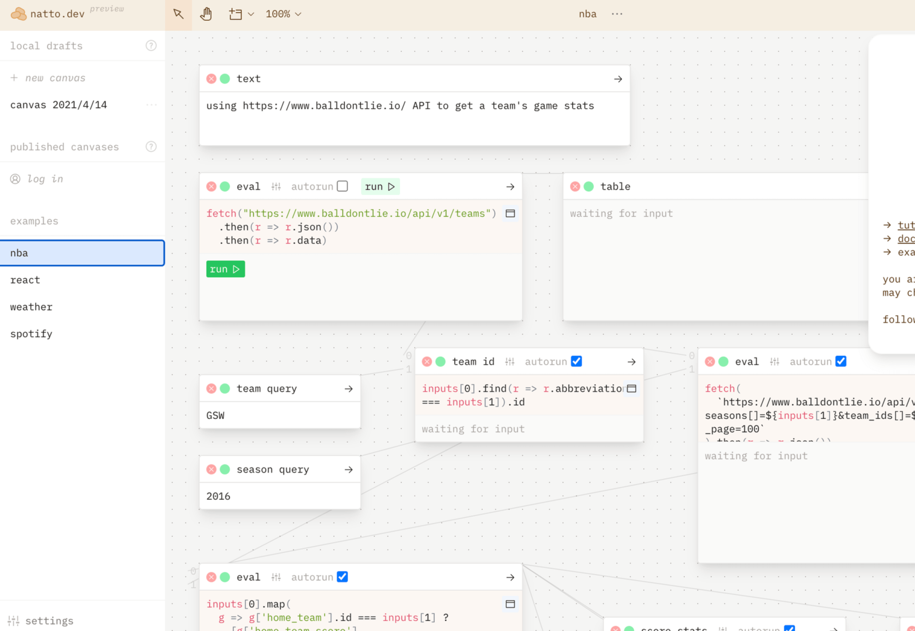Edit the 2016 season query value
Screen dimensions: 915x631
[x=280, y=496]
